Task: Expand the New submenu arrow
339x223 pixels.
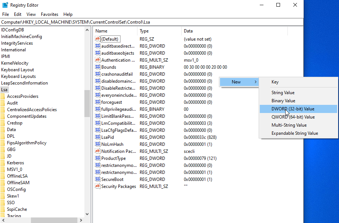Action: [x=256, y=82]
